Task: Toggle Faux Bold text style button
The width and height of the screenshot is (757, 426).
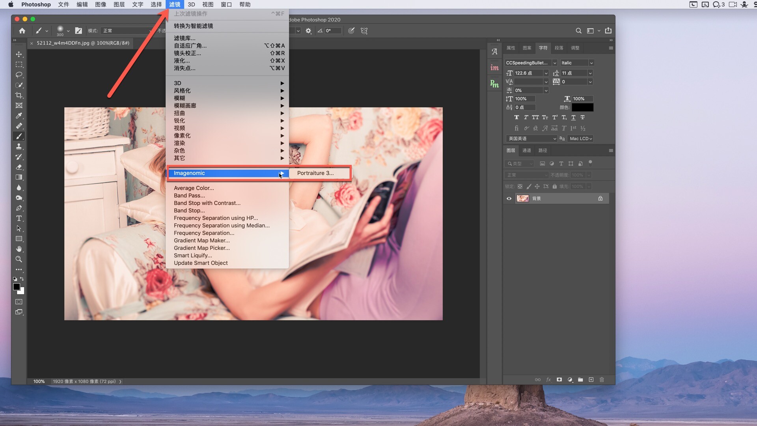Action: [516, 118]
